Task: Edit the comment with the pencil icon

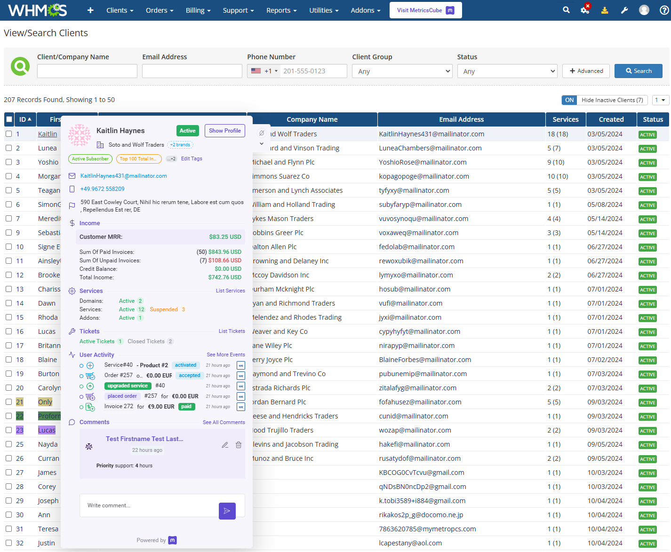Action: (225, 445)
